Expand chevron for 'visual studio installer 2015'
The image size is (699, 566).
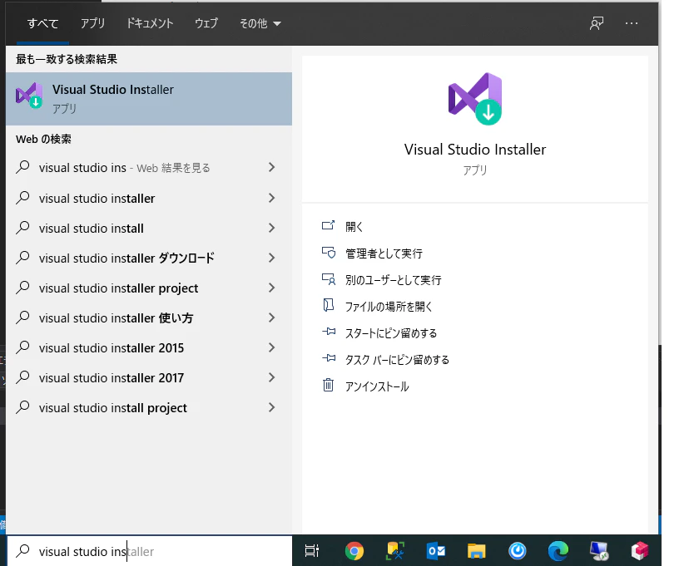(271, 347)
